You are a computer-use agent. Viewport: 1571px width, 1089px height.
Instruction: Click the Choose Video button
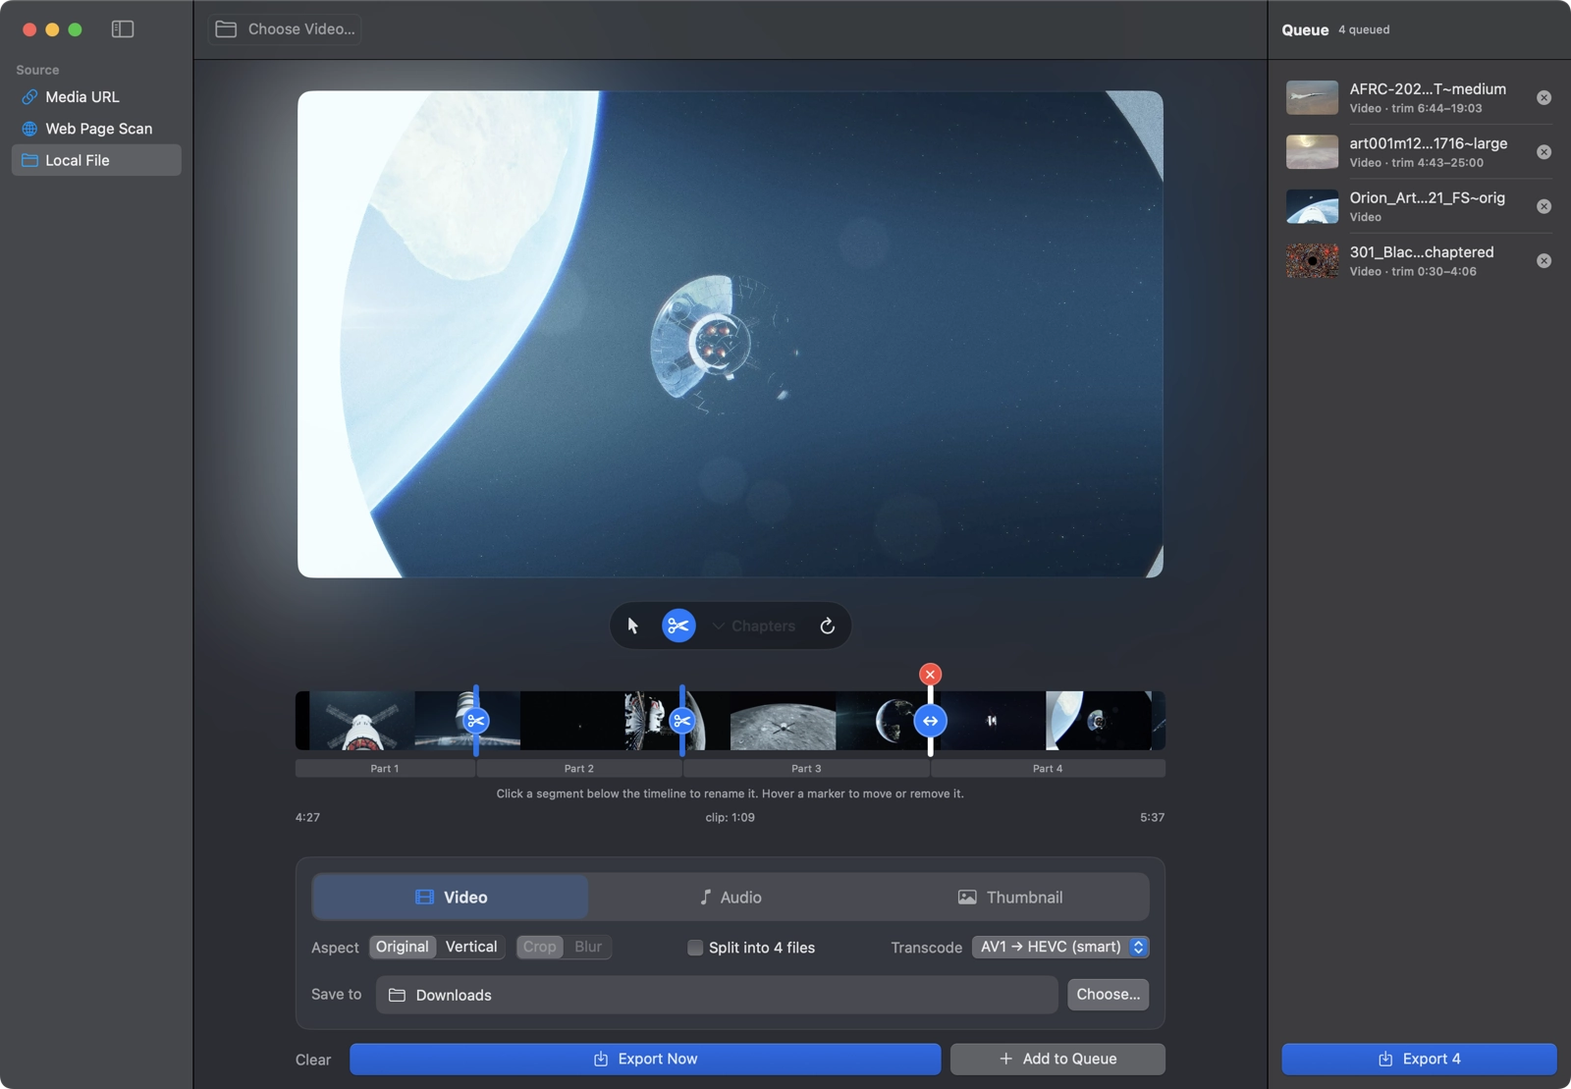(285, 29)
